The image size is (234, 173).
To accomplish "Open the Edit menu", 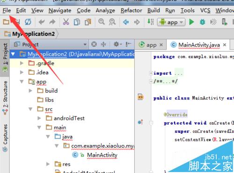I will tap(21, 10).
